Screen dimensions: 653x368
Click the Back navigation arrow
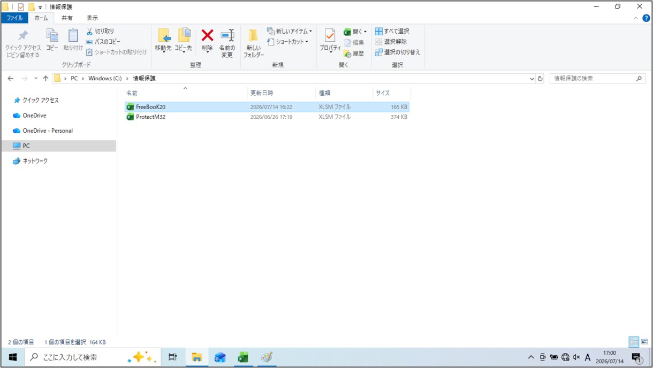pyautogui.click(x=11, y=78)
